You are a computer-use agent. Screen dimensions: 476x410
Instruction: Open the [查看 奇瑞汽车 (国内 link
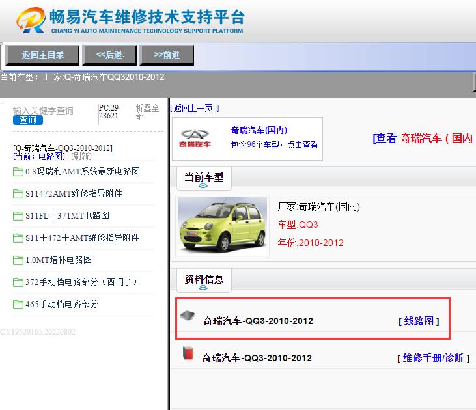(x=423, y=139)
